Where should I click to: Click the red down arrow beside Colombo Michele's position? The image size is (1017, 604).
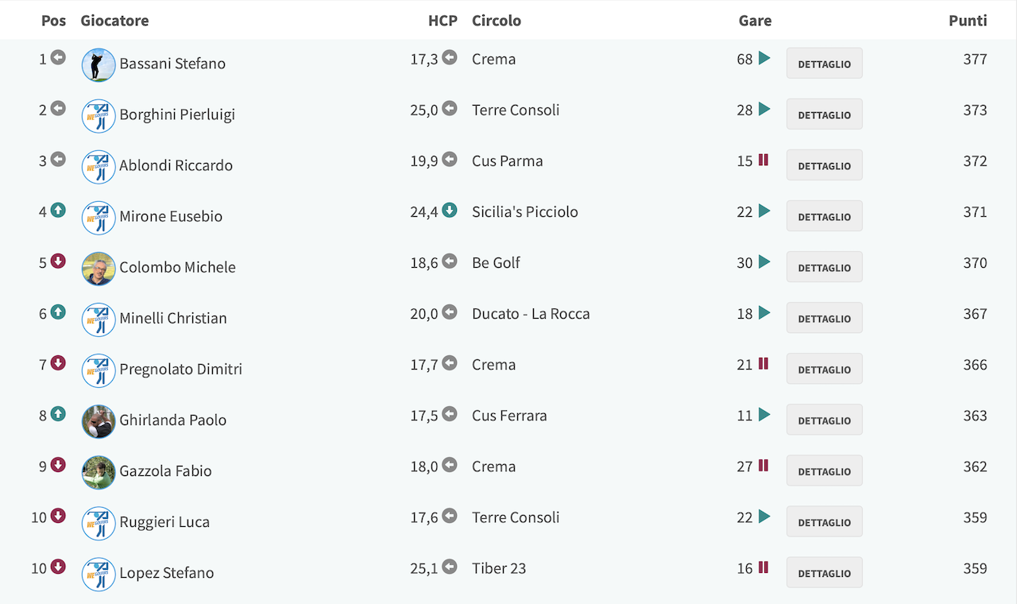click(58, 261)
